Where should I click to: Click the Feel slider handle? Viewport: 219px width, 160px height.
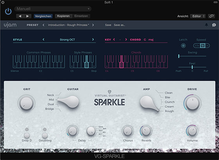192,67
